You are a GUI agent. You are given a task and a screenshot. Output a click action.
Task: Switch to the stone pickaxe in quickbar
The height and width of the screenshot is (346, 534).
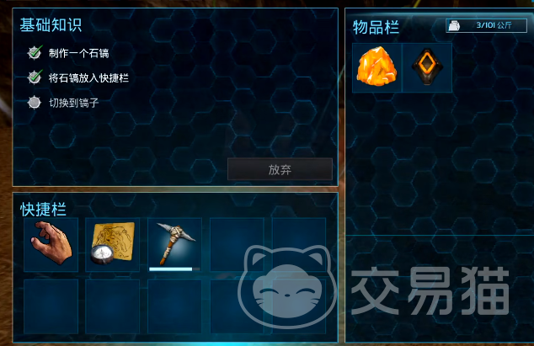174,244
